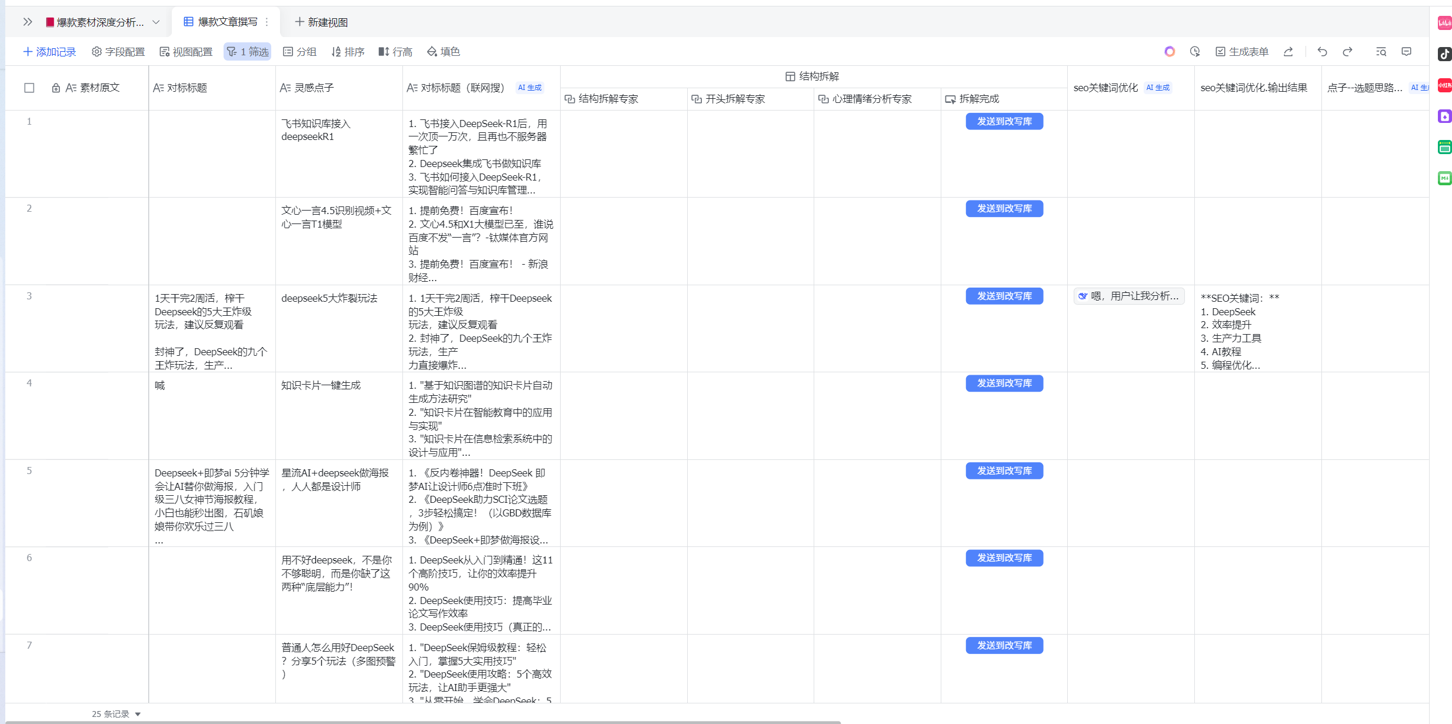The height and width of the screenshot is (724, 1452).
Task: Click 发送到改写库 button in row 6
Action: click(x=1004, y=558)
